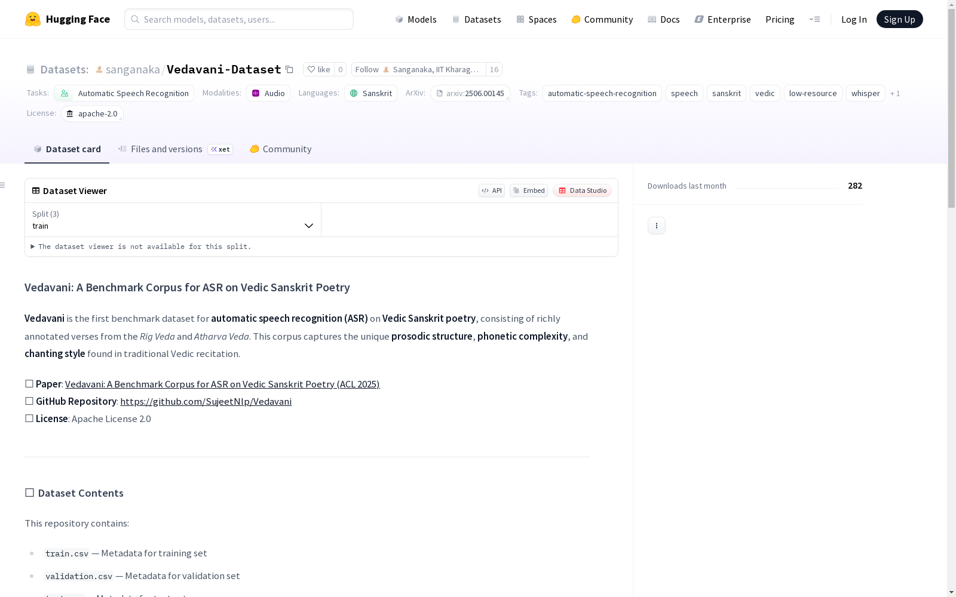This screenshot has height=597, width=956.
Task: Click the Automatic Speech Recognition task tag
Action: [x=124, y=93]
